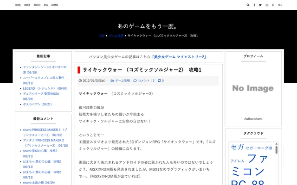Open the search icon in top bar
Image resolution: width=297 pixels, height=185 pixels.
[248, 5]
